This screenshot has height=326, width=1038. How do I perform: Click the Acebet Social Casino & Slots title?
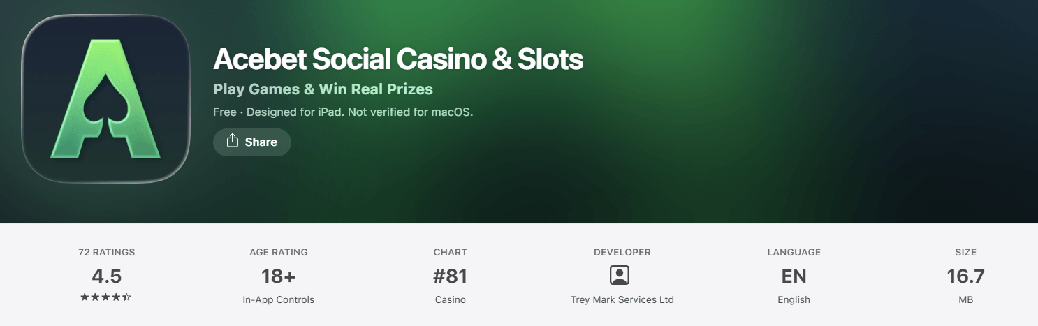coord(398,59)
